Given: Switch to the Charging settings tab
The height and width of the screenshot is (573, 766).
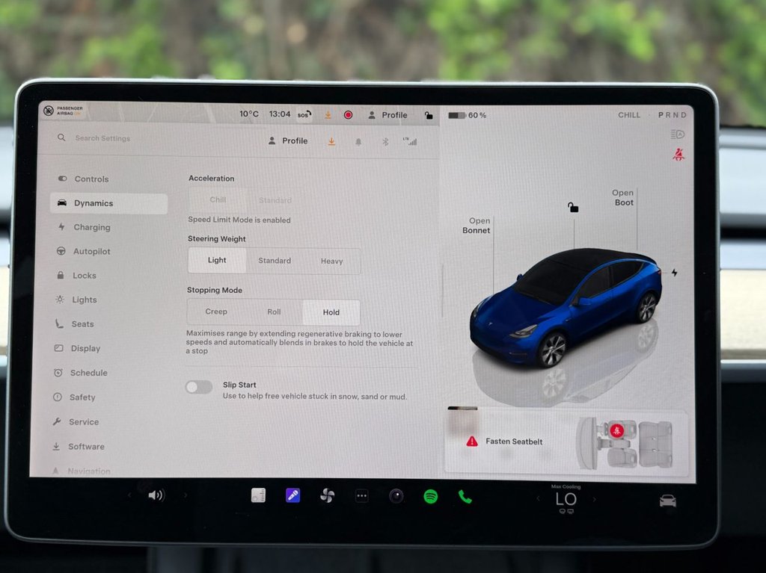Looking at the screenshot, I should 90,227.
